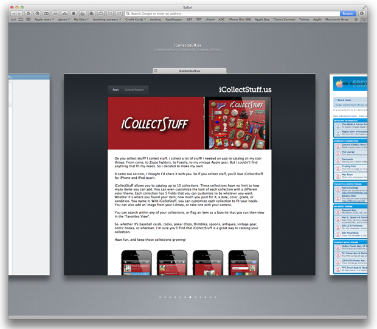377x329 pixels.
Task: Open the Share arrow toolbar button
Action: (x=119, y=13)
